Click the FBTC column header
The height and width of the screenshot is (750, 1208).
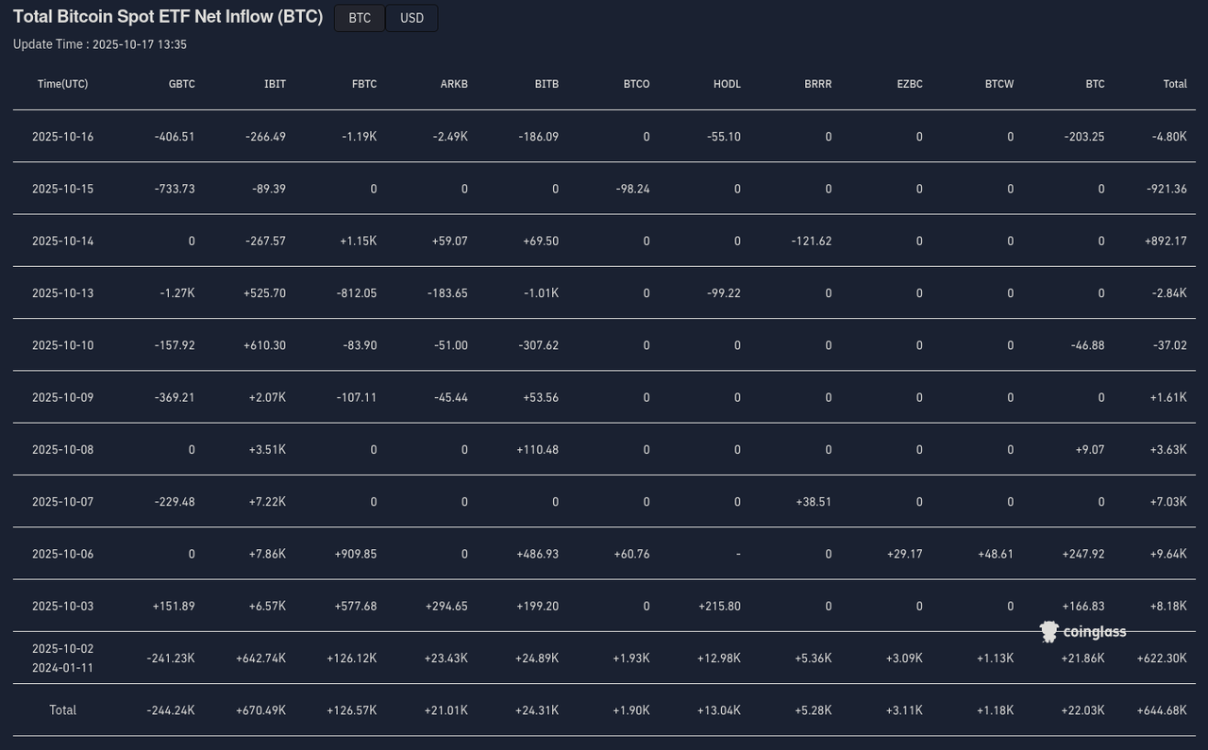coord(364,84)
